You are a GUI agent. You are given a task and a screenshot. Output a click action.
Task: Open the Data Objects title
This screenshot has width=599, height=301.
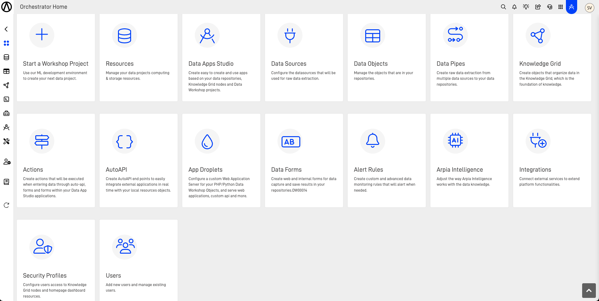[371, 64]
